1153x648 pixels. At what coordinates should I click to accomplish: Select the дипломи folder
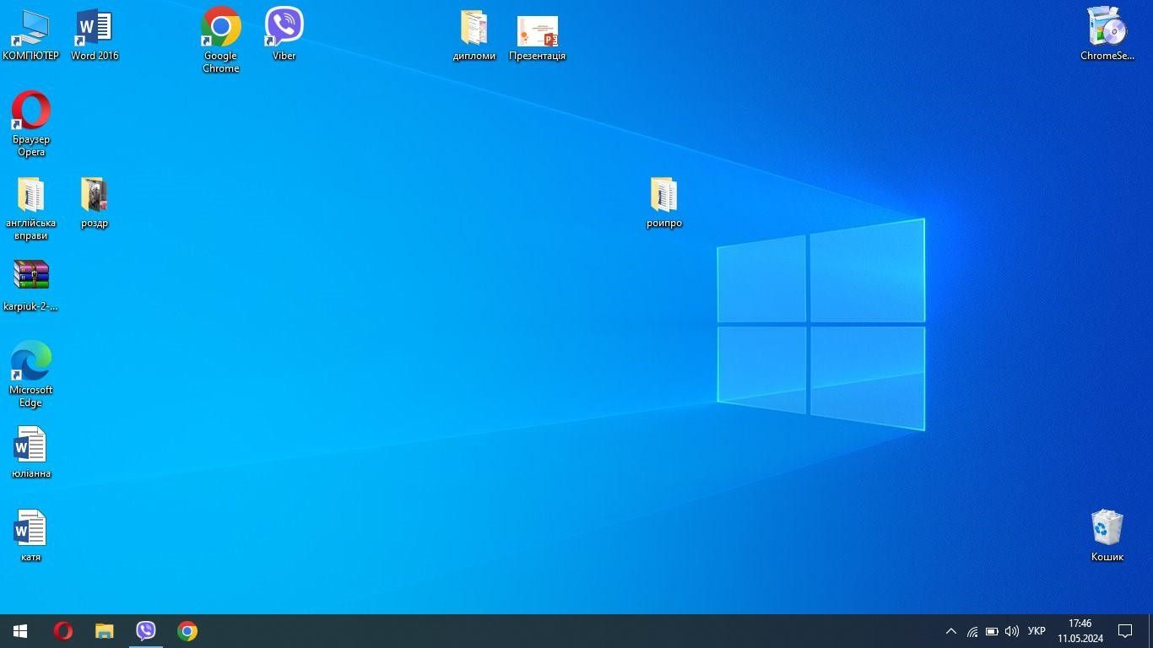[x=474, y=35]
